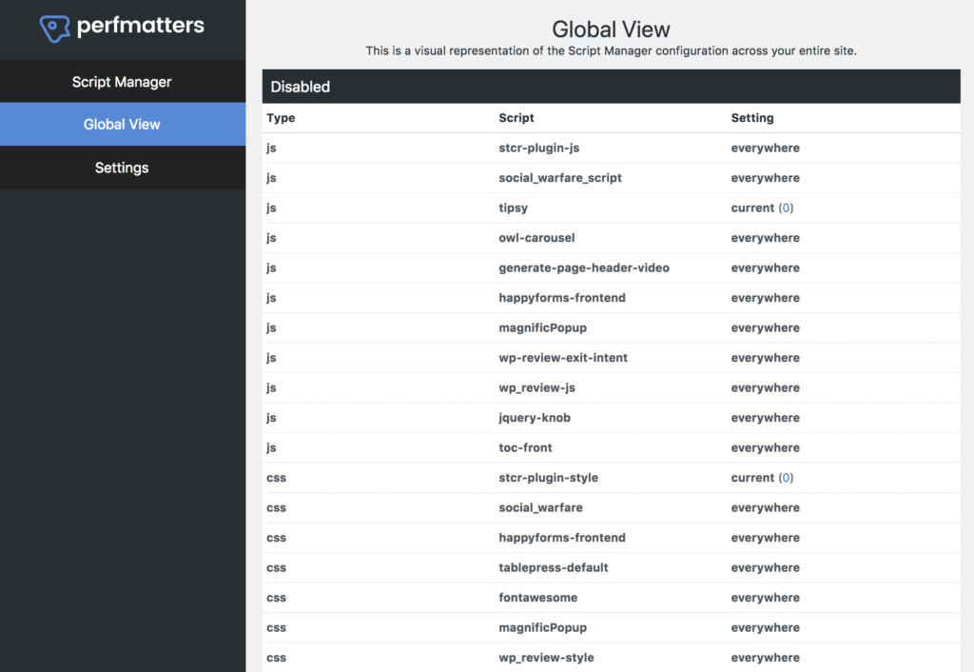Click the perfmatters rocket logo icon

[x=55, y=27]
